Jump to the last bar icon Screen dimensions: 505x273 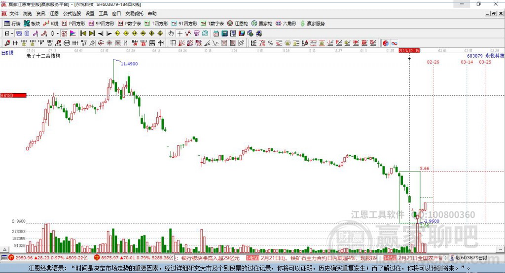tap(92, 34)
